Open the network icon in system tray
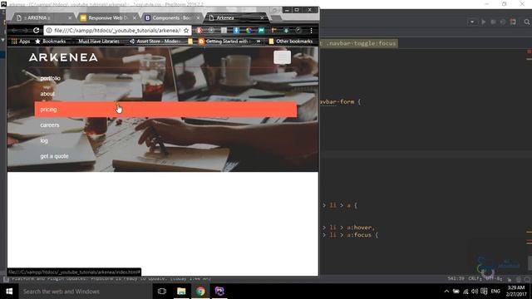The width and height of the screenshot is (532, 299). tap(465, 292)
